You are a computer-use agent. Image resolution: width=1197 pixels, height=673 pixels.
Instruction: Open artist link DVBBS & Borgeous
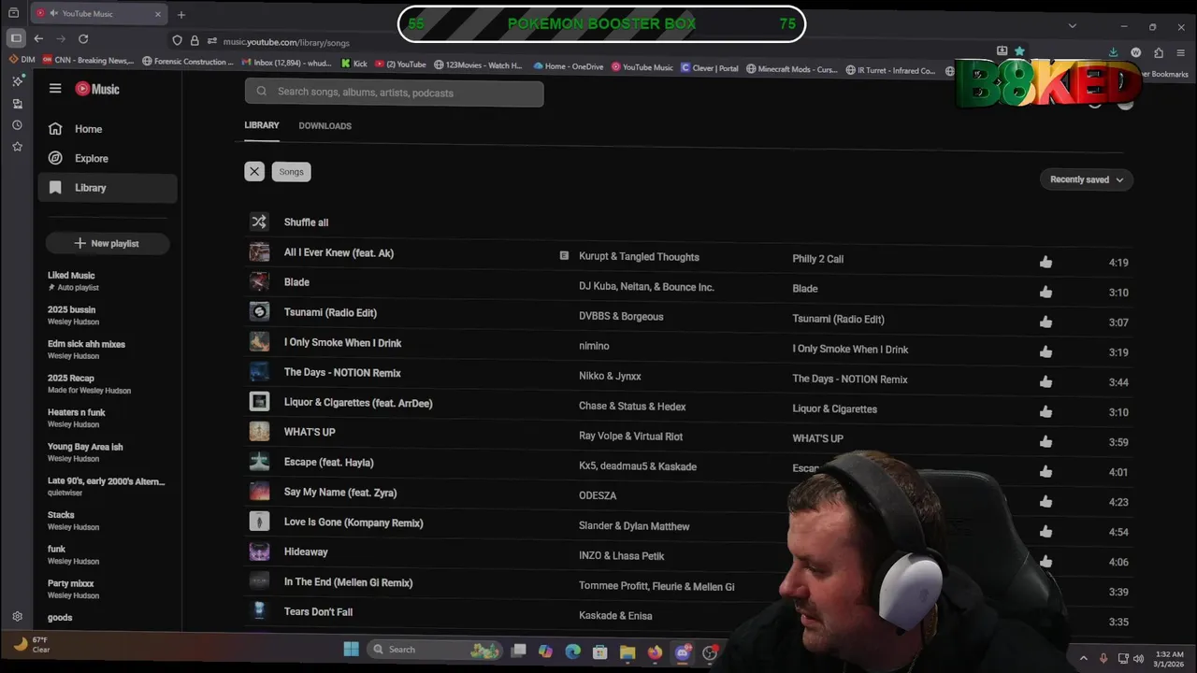click(x=621, y=317)
